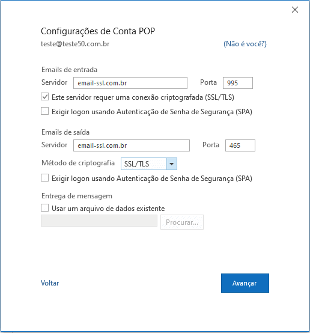The width and height of the screenshot is (310, 333).
Task: Go back with the Voltar link
Action: pos(50,283)
